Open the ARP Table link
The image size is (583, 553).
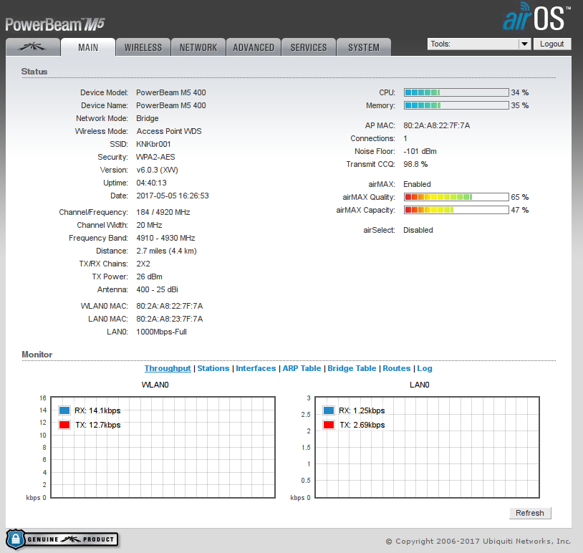point(302,368)
